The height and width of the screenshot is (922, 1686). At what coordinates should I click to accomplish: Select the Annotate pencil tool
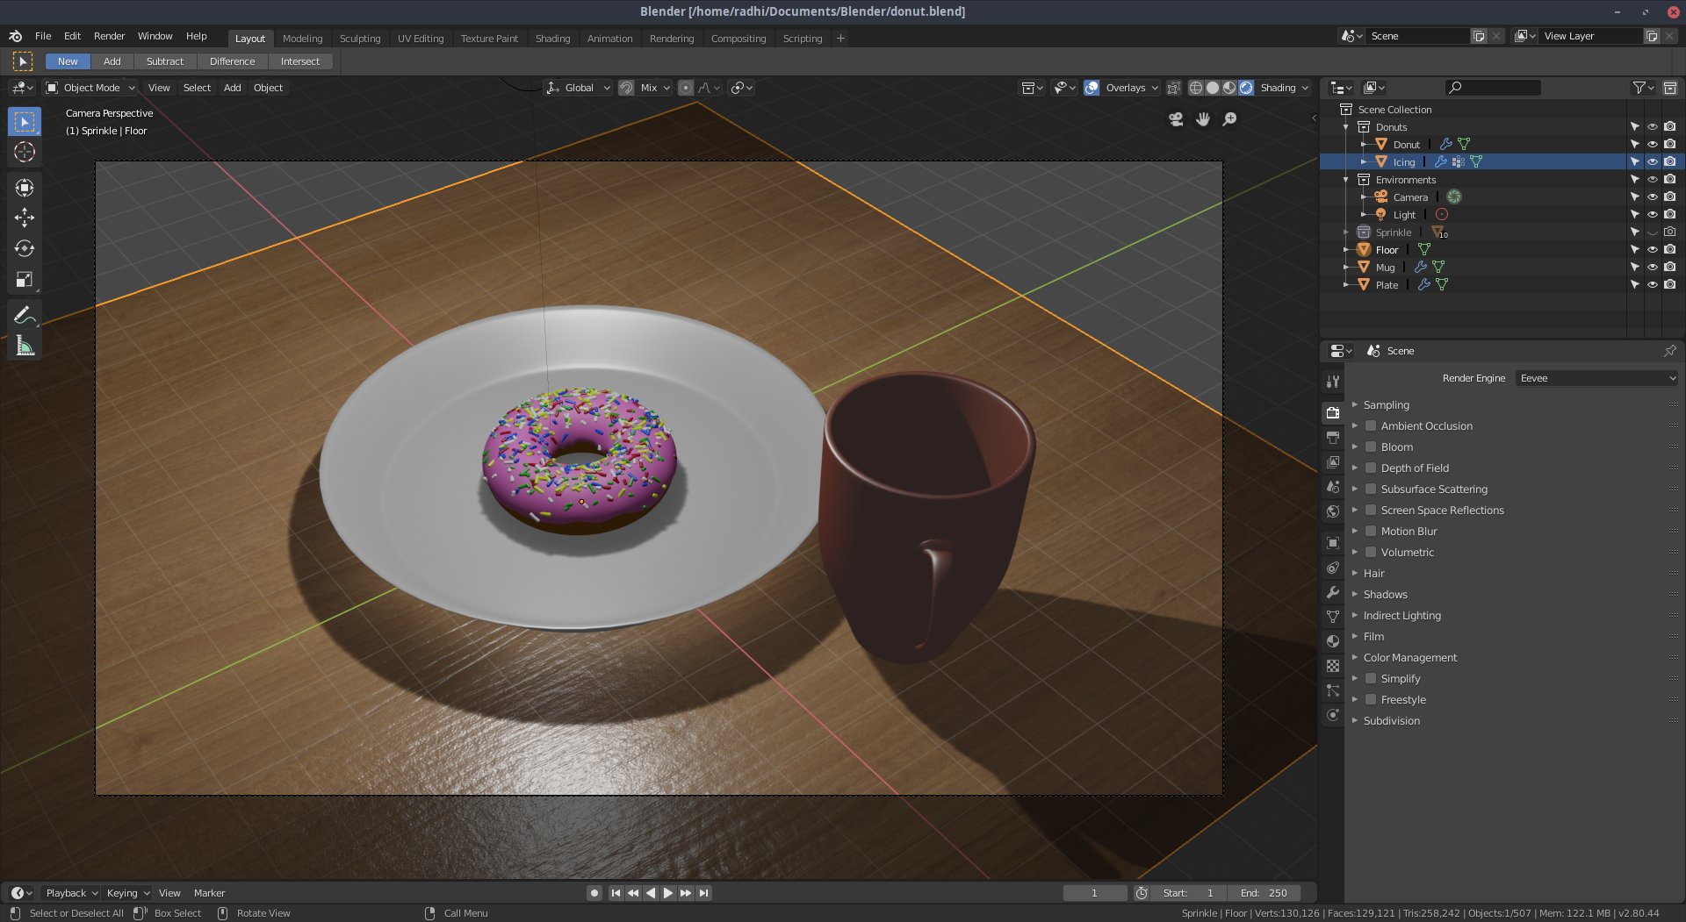point(25,315)
